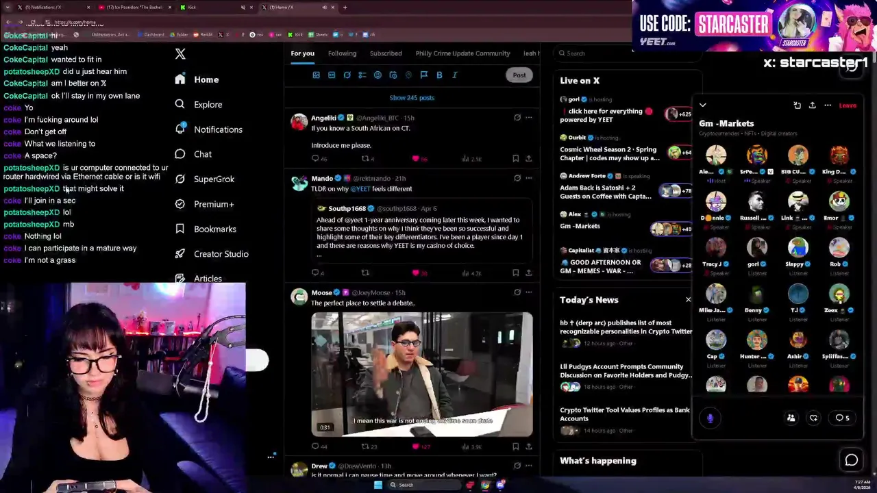Open Explore from the sidebar
This screenshot has width=877, height=493.
click(198, 104)
